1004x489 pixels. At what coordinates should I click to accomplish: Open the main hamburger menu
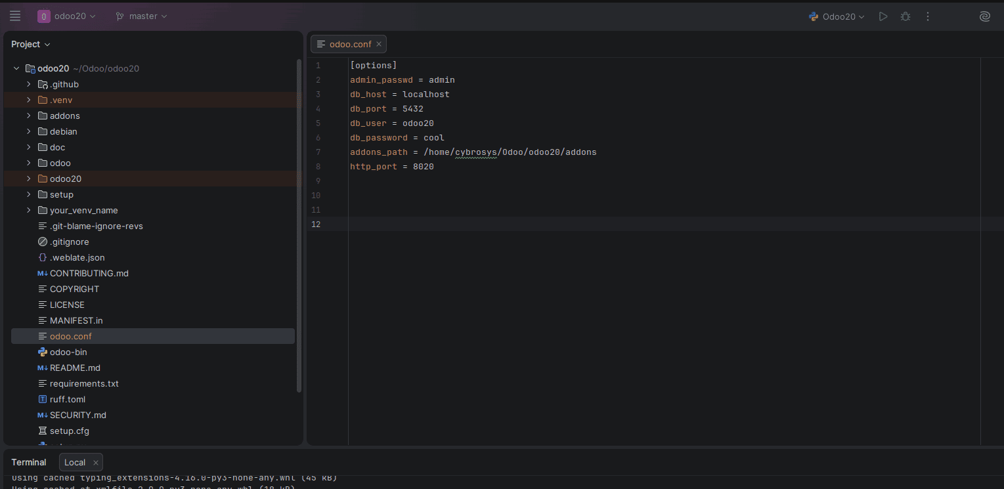point(15,16)
